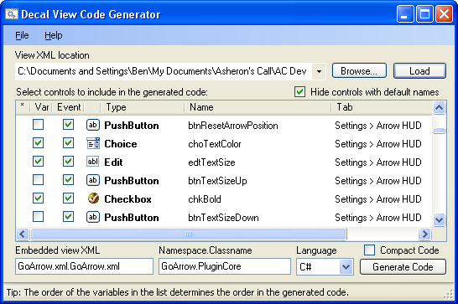This screenshot has height=304, width=458.
Task: Uncheck Hide controls with default names
Action: (300, 92)
